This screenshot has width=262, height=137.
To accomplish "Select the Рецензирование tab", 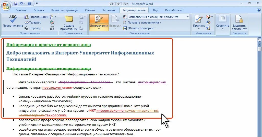I will tap(134, 10).
